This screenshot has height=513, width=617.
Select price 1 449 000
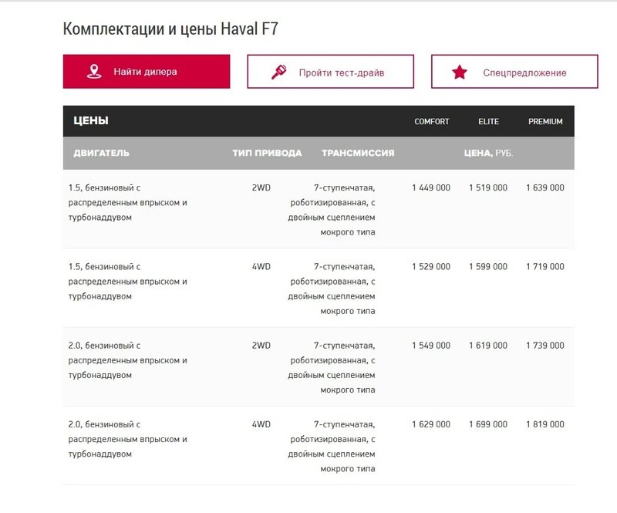coord(431,187)
